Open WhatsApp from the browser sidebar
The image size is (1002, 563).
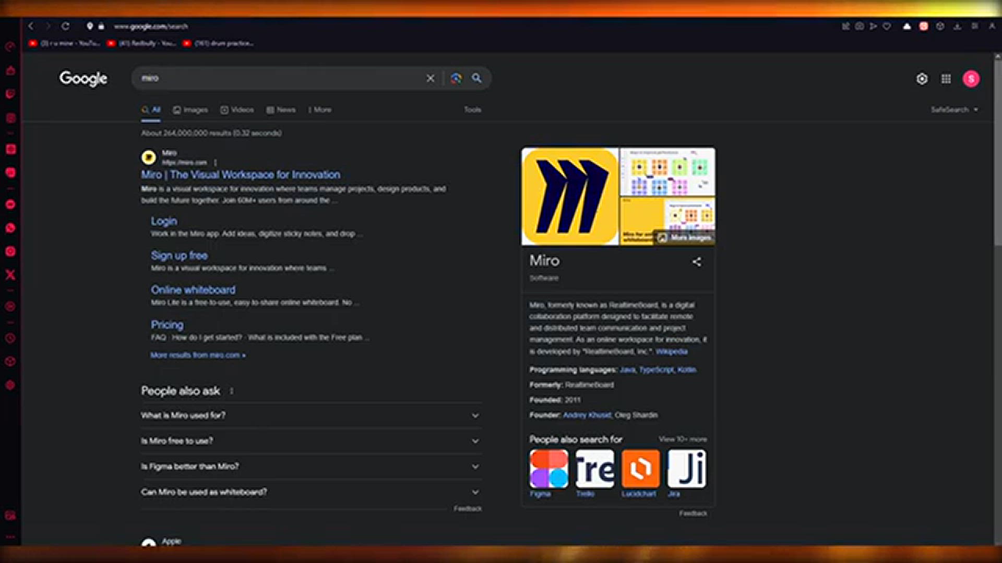pos(10,228)
